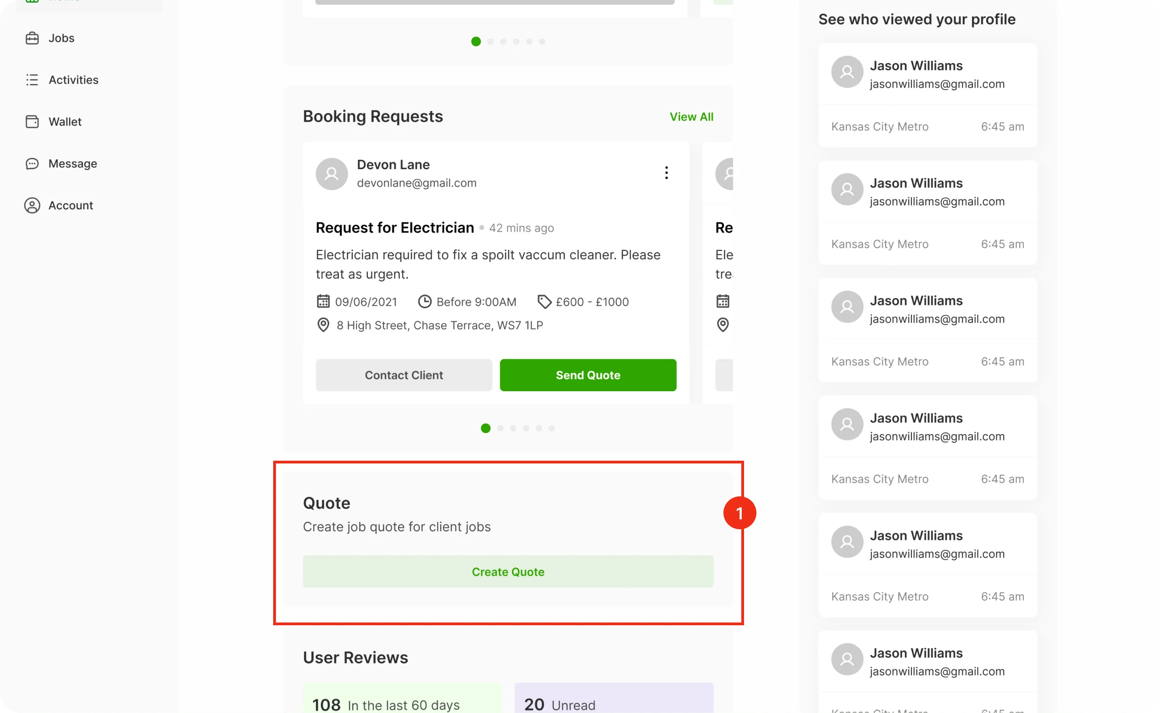
Task: Open Jobs briefcase icon in sidebar
Action: (32, 38)
